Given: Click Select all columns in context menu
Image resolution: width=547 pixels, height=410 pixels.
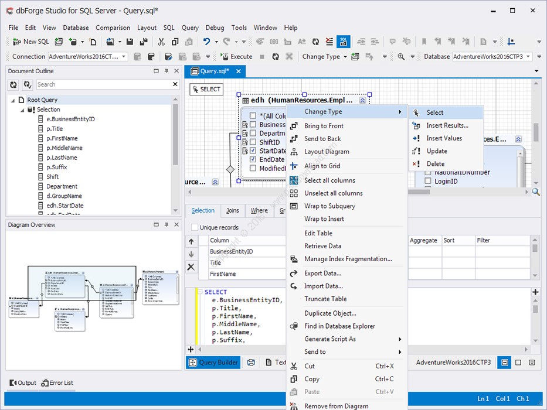Looking at the screenshot, I should (x=346, y=180).
